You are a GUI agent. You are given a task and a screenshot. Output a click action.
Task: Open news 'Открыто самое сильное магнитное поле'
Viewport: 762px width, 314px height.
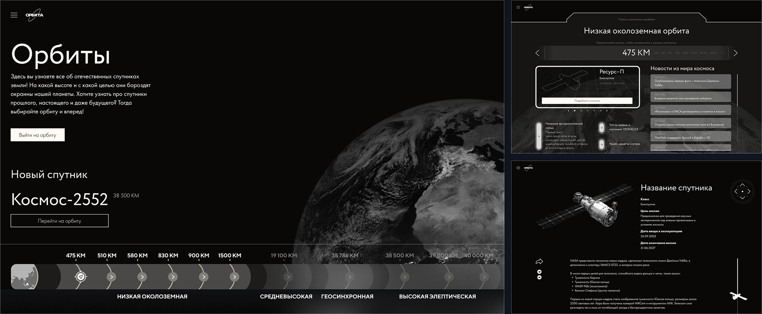tap(691, 123)
